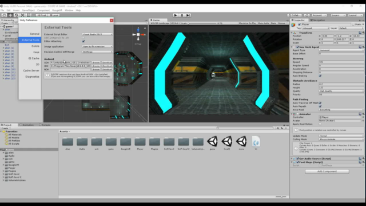Open the Layout dropdown in top toolbar
366x206 pixels.
tap(356, 15)
